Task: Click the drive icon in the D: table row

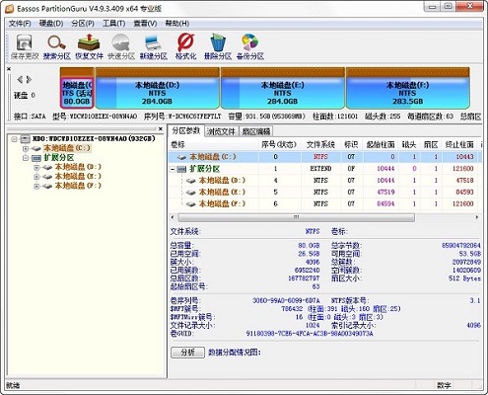Action: pyautogui.click(x=191, y=181)
